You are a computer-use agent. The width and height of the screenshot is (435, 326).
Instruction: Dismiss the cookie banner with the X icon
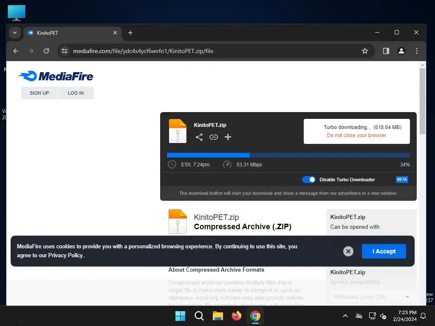[x=348, y=251]
